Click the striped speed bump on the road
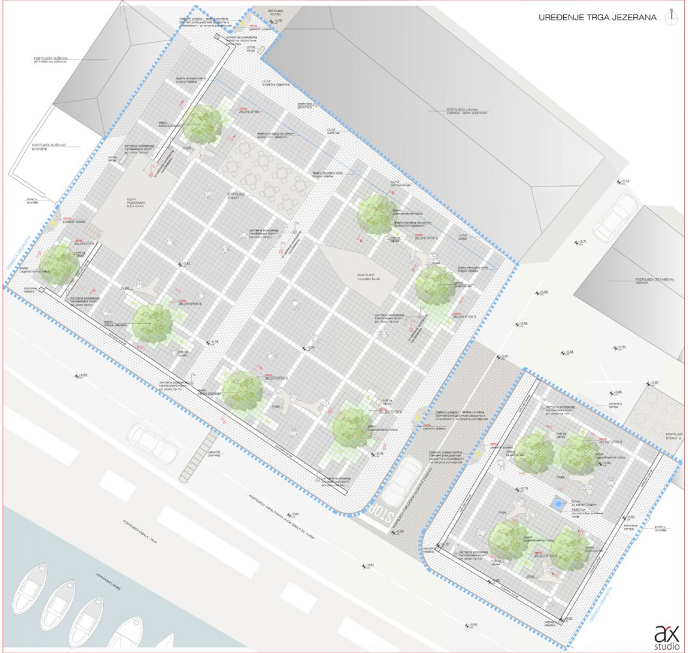688x653 pixels. click(x=197, y=456)
